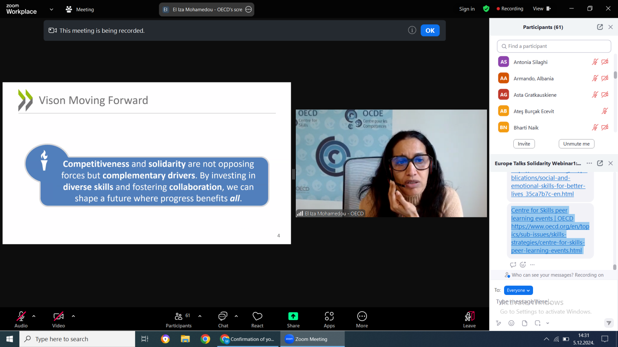This screenshot has height=347, width=618.
Task: Select participant Bharti Naik
Action: point(554,128)
